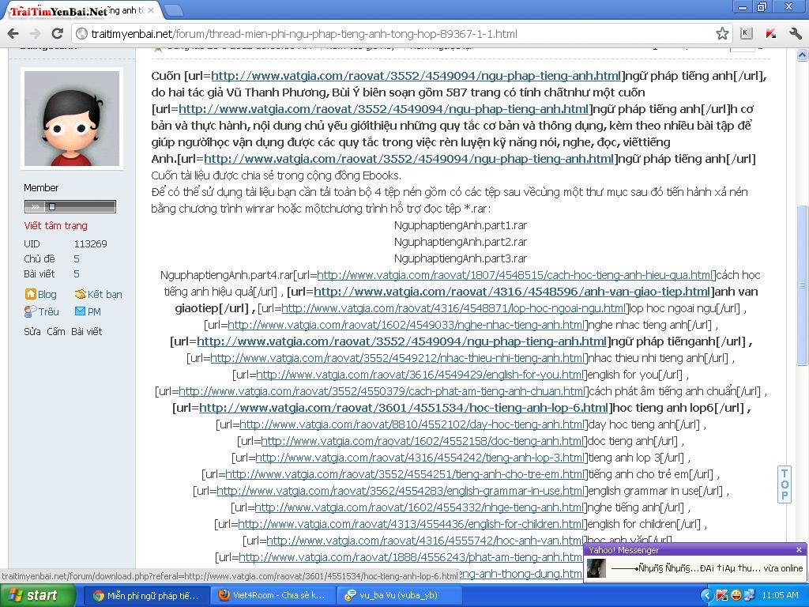Image resolution: width=809 pixels, height=607 pixels.
Task: Close the traitimyenbai browser tab
Action: 151,10
